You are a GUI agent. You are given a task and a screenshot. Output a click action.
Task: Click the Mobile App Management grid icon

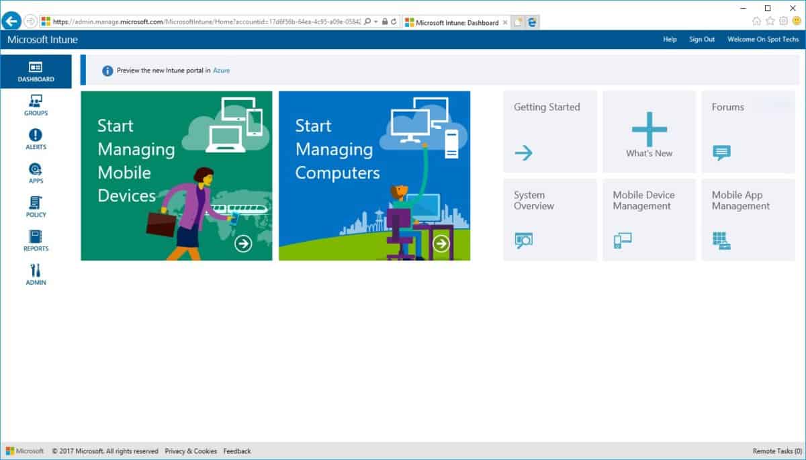721,240
